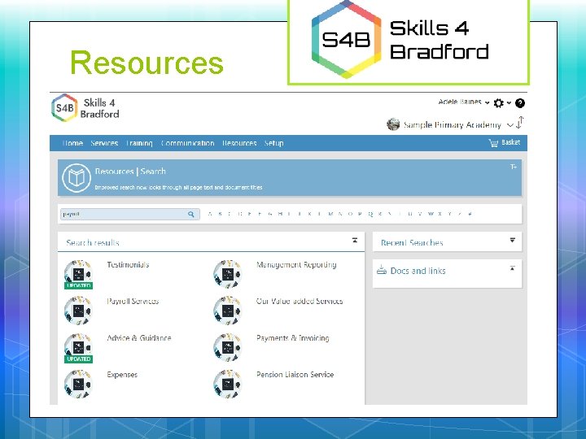The height and width of the screenshot is (439, 586).
Task: Click the Our Value added Services link
Action: click(x=300, y=302)
